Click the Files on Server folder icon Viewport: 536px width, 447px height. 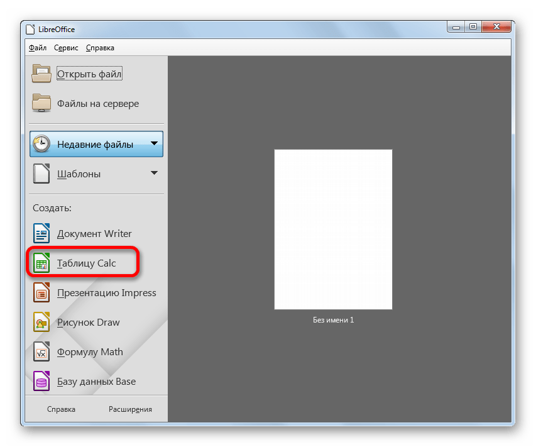[x=42, y=104]
